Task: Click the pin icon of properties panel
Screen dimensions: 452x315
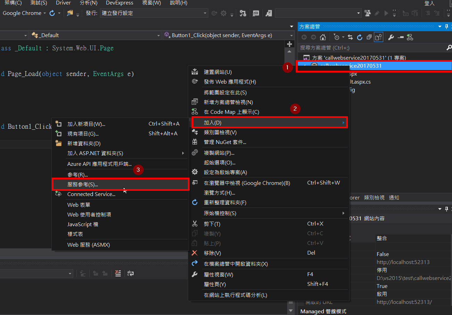Action: 446,208
